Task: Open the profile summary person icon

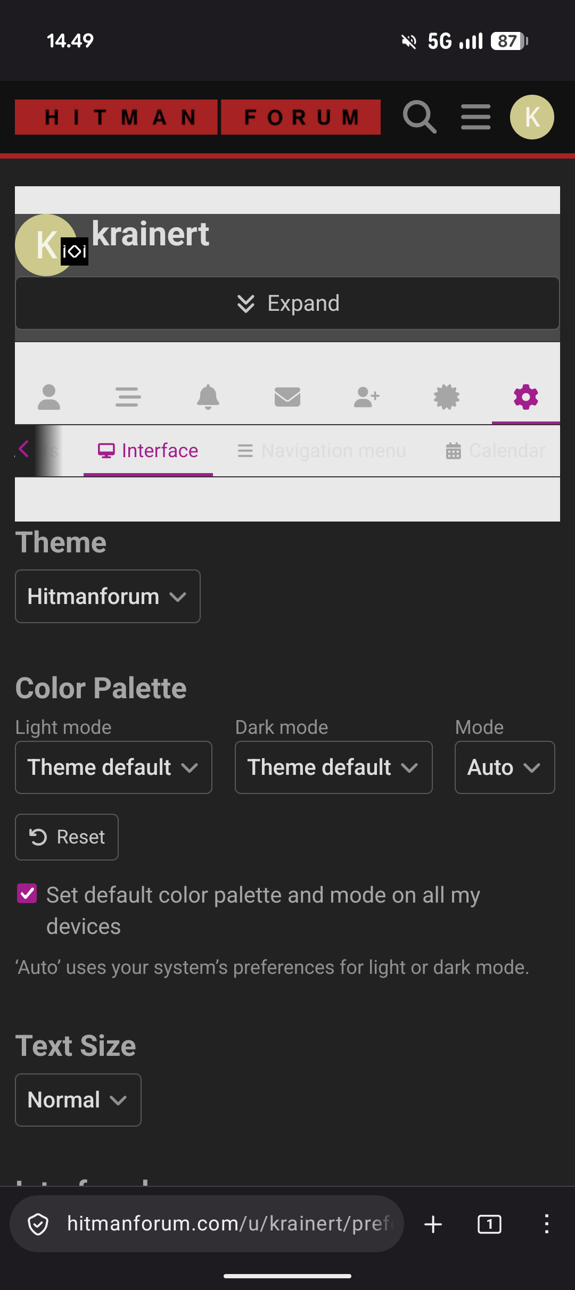Action: click(49, 397)
